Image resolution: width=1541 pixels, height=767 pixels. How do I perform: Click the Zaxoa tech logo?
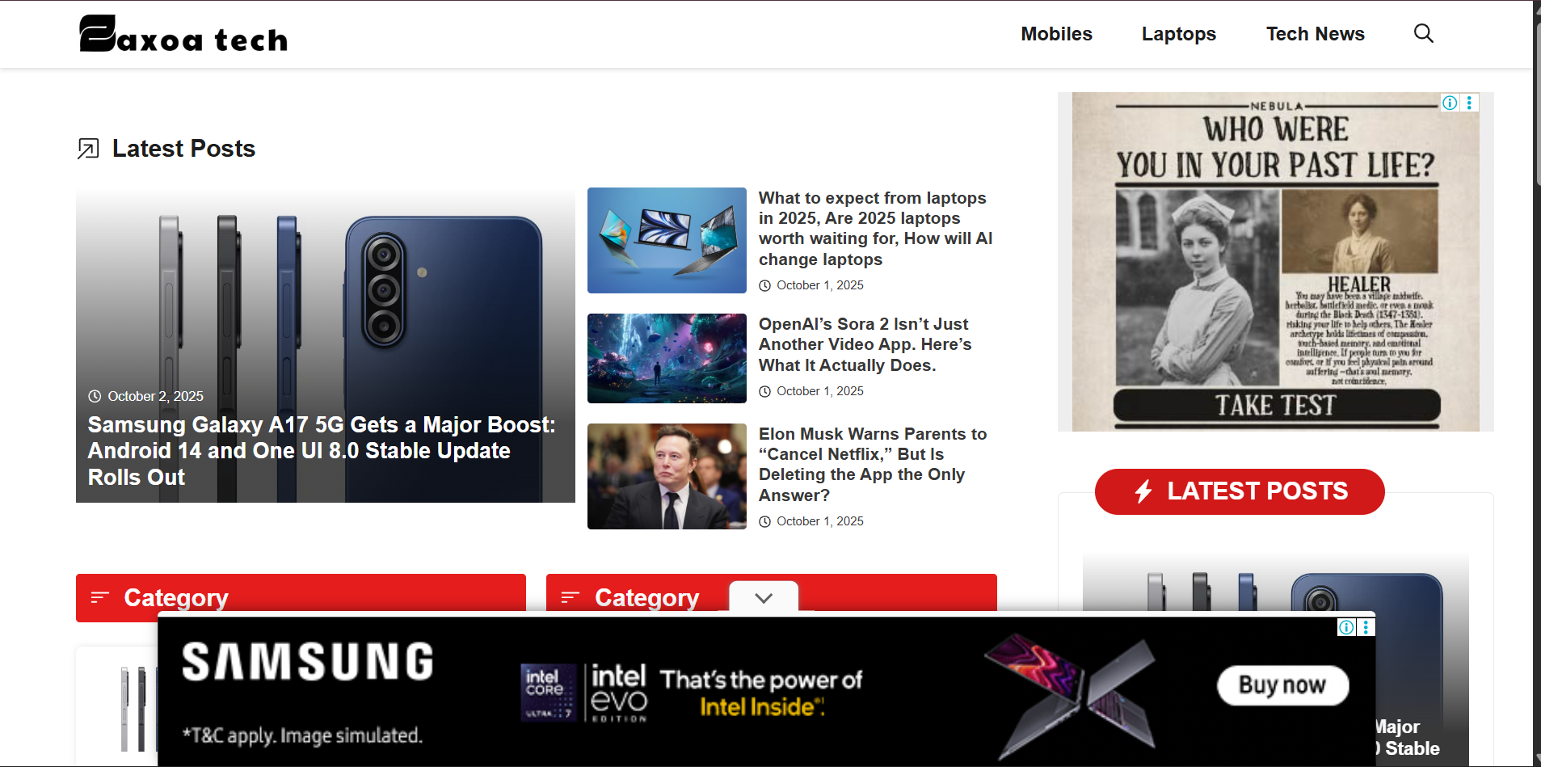[183, 35]
